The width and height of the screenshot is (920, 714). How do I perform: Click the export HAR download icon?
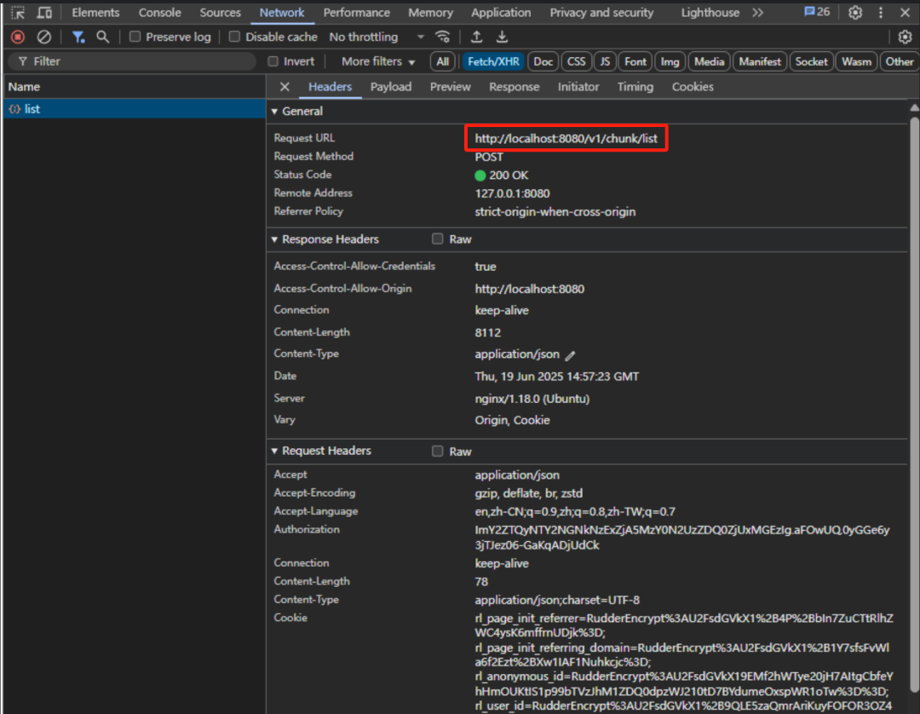click(503, 37)
